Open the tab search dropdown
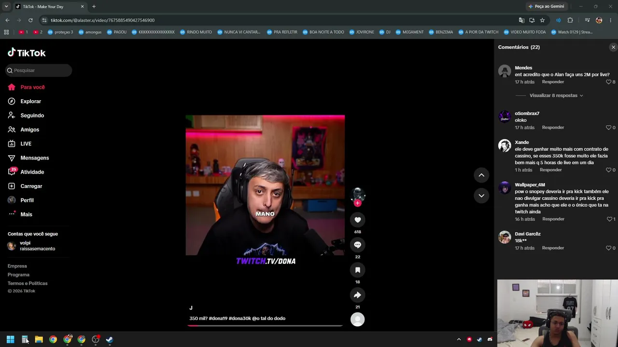The width and height of the screenshot is (618, 347). (x=6, y=7)
